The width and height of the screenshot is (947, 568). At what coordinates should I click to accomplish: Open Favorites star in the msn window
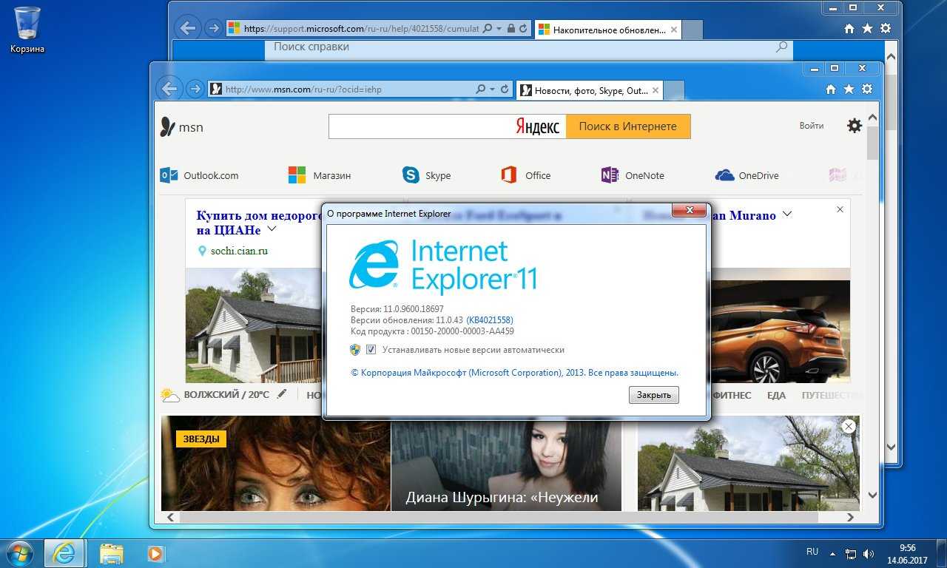(x=849, y=89)
